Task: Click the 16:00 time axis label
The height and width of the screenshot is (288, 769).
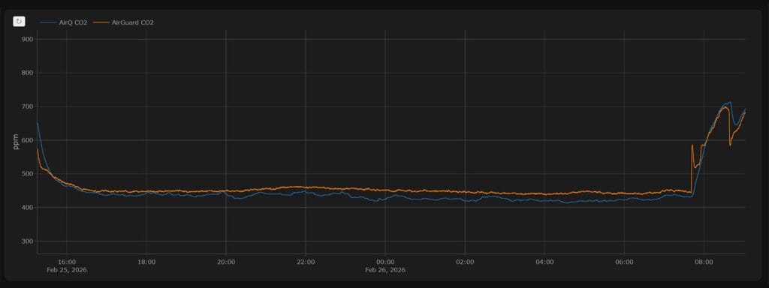Action: coord(67,262)
